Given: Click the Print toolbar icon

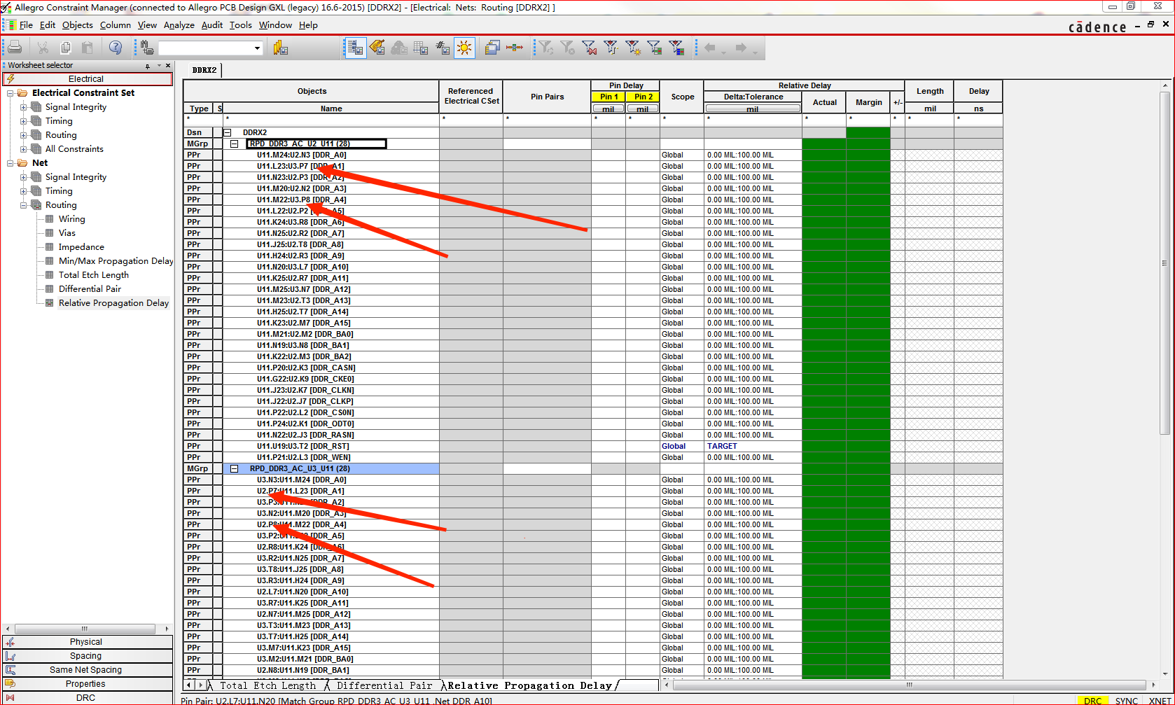Looking at the screenshot, I should [x=15, y=48].
